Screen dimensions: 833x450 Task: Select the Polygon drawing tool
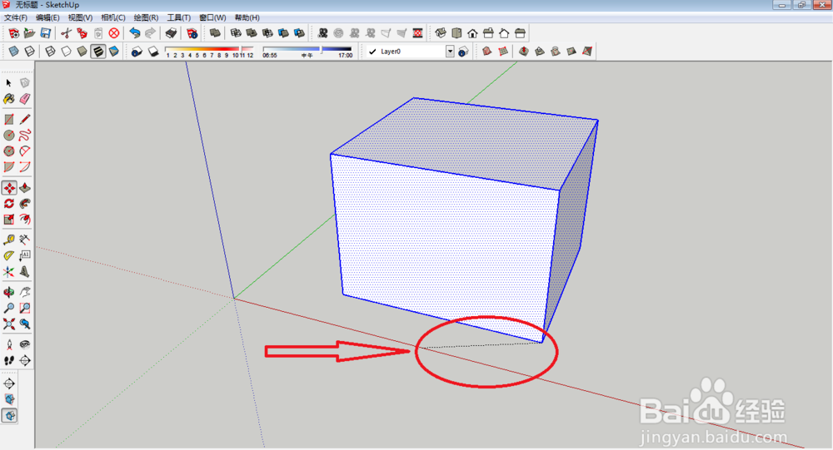point(8,151)
